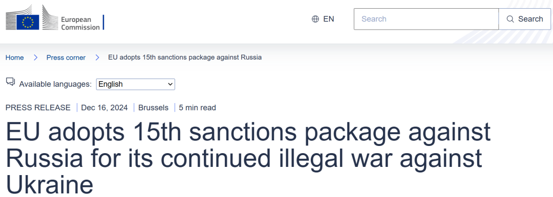Go to the Home breadcrumb link
553x197 pixels.
15,57
